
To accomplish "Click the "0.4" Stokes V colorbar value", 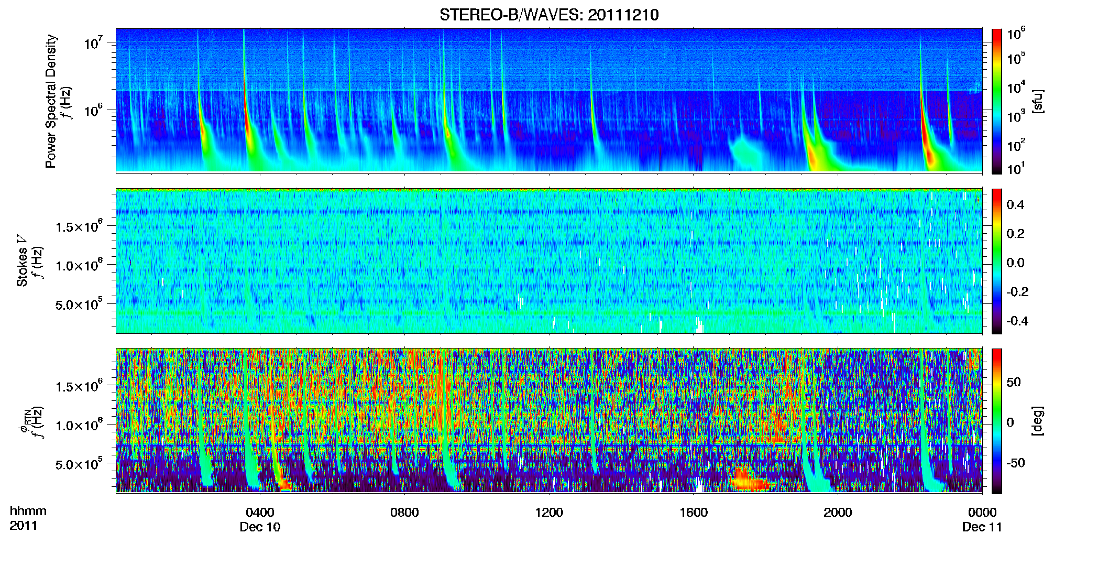I will (1015, 204).
